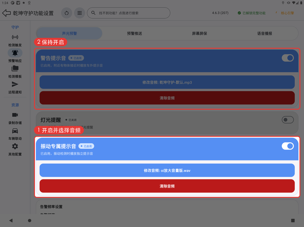Click 清除音频 under 警告提示音
The height and width of the screenshot is (227, 304).
coord(167,98)
